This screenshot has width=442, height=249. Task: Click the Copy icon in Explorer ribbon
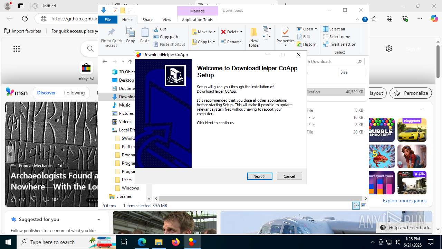click(x=130, y=35)
